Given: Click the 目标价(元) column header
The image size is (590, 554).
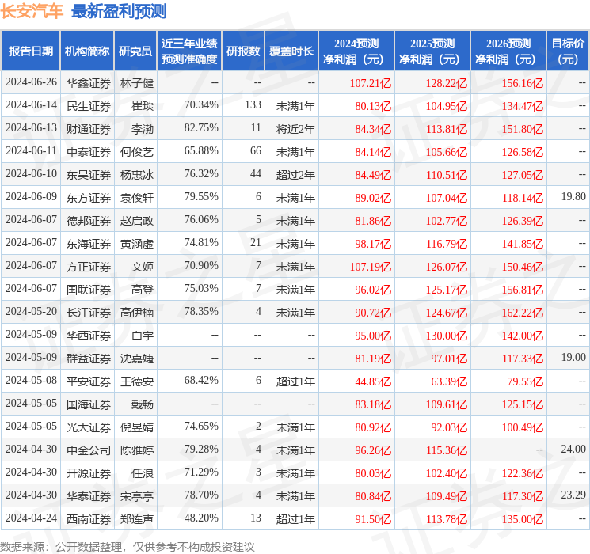Looking at the screenshot, I should coord(568,51).
